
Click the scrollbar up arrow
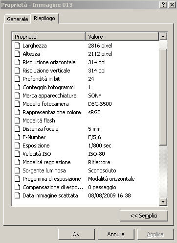(x=163, y=36)
